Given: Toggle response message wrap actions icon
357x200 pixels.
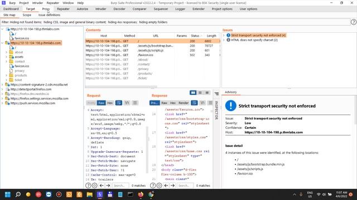Looking at the screenshot, I should 194,103.
